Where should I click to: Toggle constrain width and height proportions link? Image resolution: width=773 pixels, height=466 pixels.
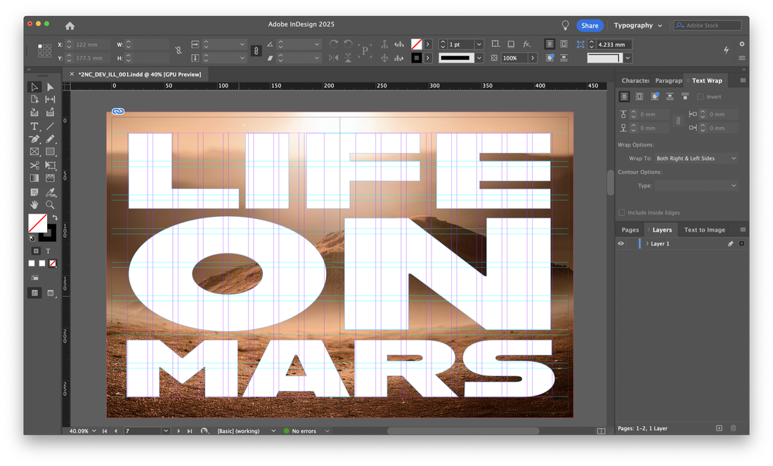click(x=178, y=51)
